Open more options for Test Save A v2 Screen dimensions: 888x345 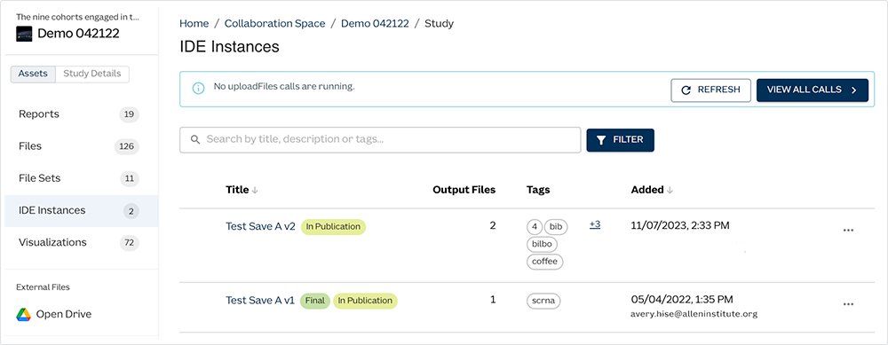[848, 231]
